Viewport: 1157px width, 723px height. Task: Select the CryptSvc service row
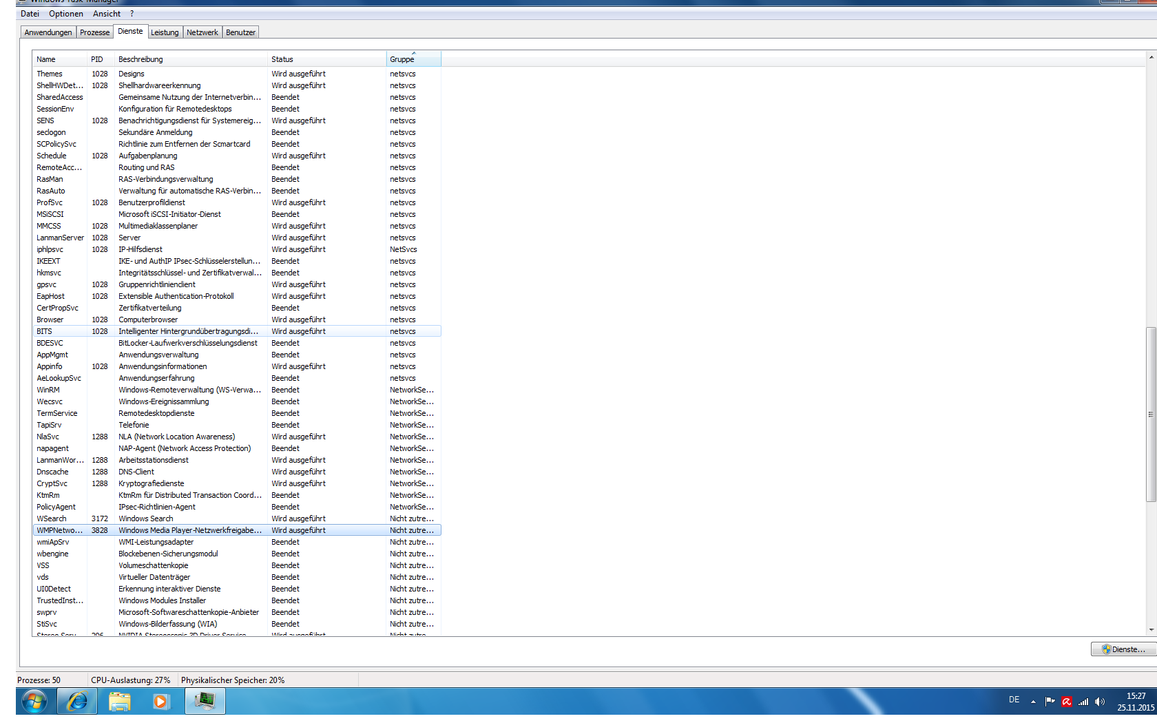[237, 483]
